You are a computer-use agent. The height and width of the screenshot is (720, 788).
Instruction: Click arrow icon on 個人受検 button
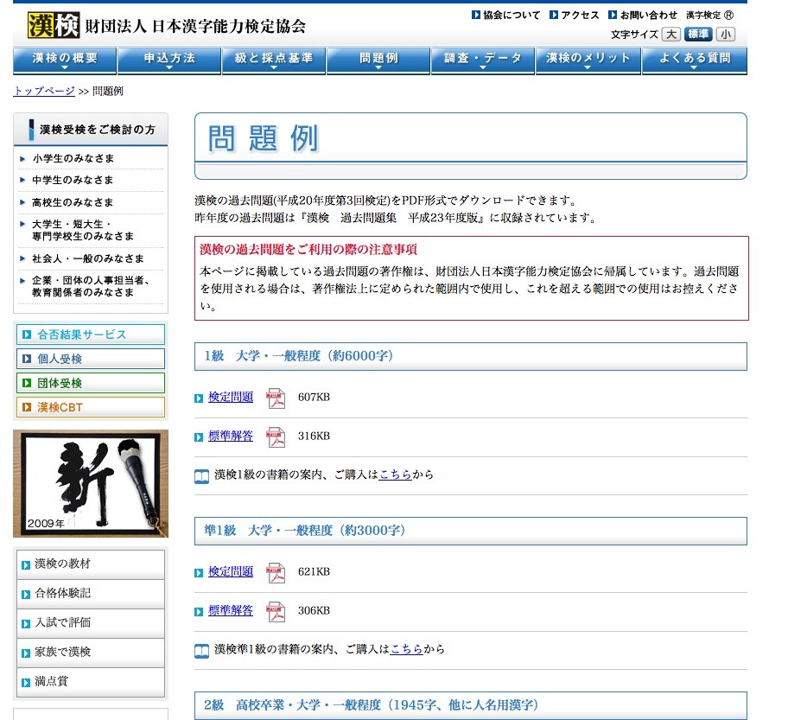(27, 359)
